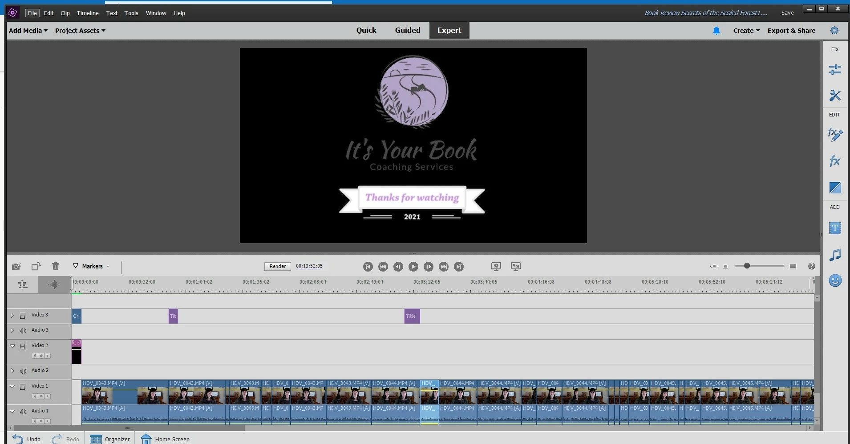Open the Applied Effects panel

pos(835,135)
